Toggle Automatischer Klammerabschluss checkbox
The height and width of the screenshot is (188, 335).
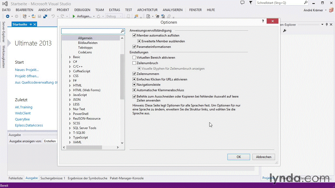pos(134,90)
